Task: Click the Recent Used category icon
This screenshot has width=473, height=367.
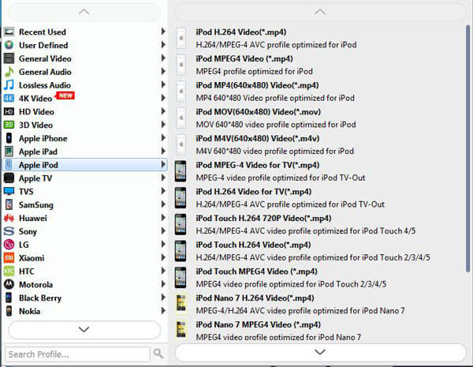Action: 9,32
